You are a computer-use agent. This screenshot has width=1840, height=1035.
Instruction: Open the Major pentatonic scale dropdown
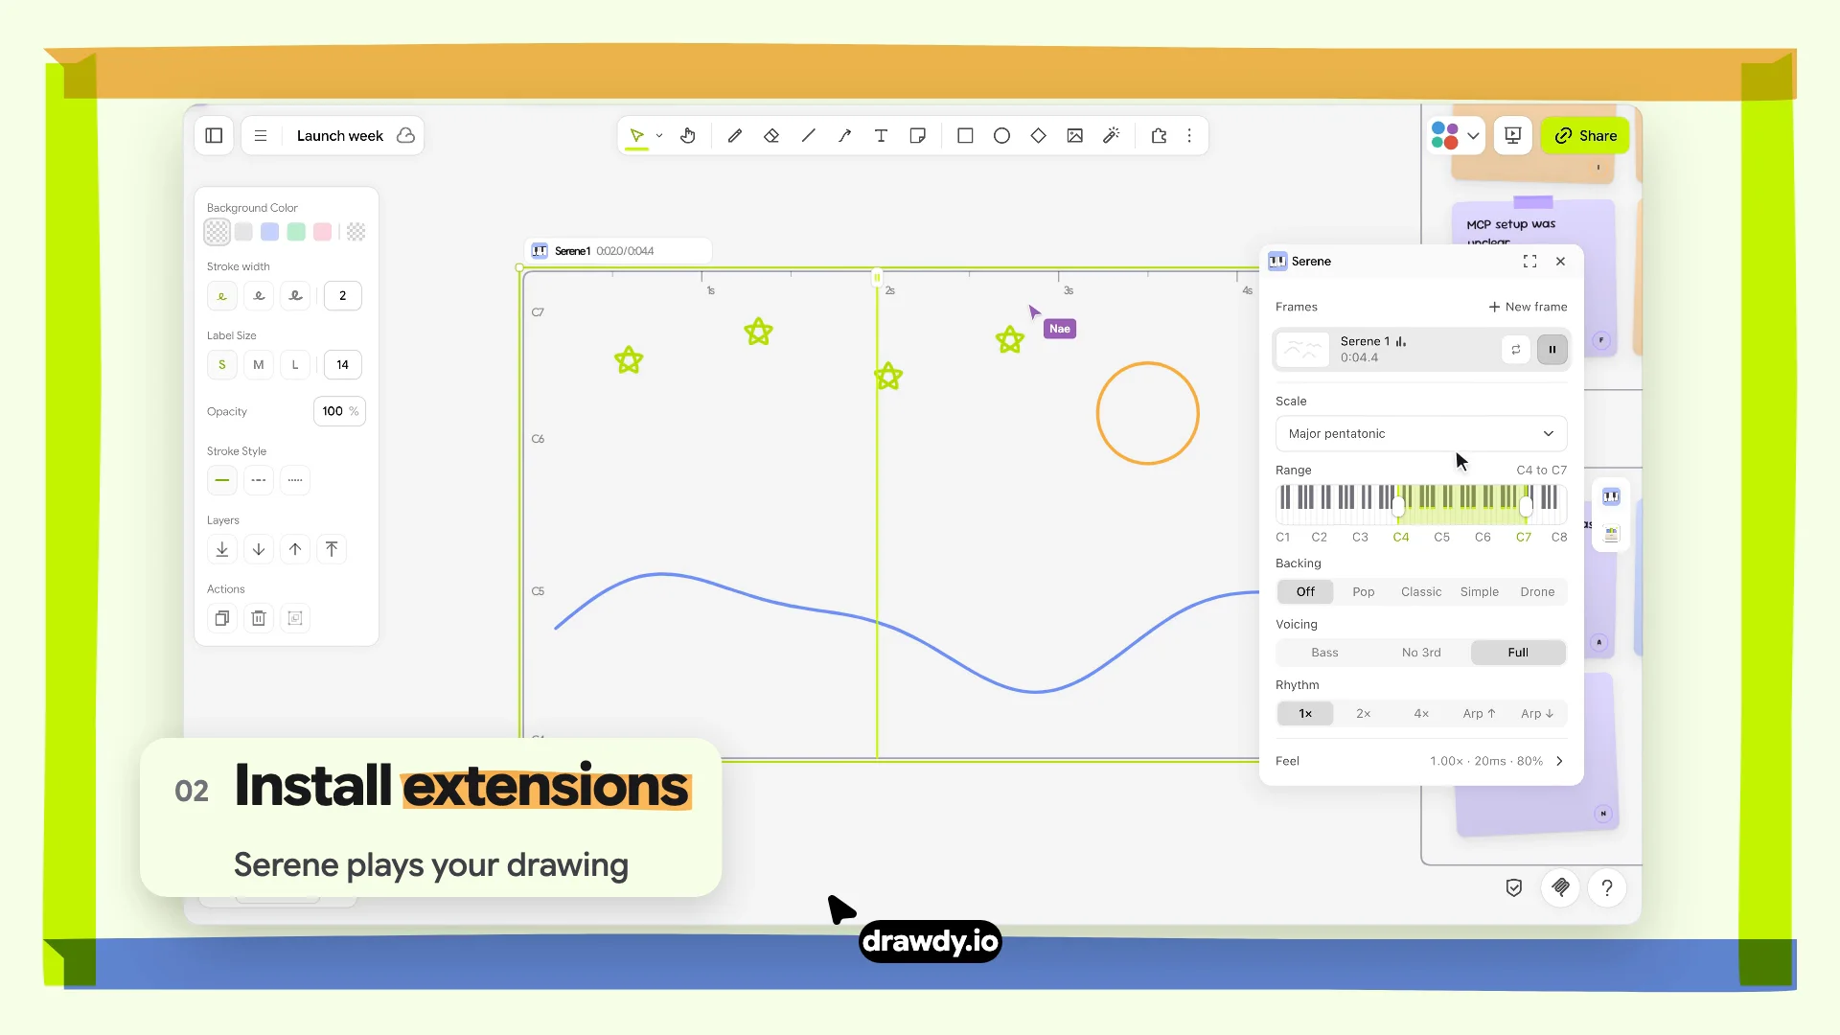click(1421, 434)
